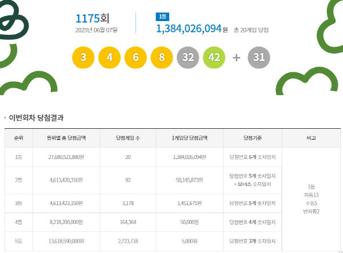The image size is (343, 253).
Task: Click the 2등 rank cell
Action: 19,180
